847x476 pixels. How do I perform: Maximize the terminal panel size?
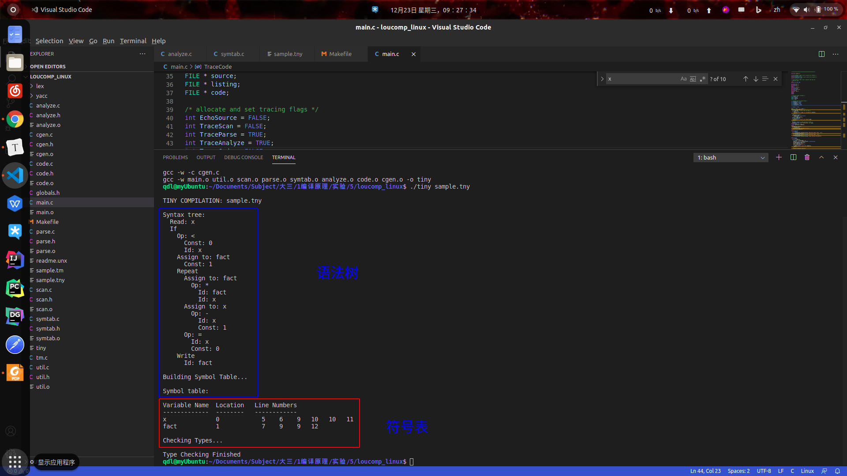[x=821, y=157]
